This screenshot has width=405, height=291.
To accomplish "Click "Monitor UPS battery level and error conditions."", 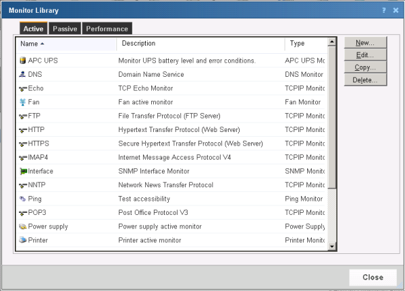I will (187, 61).
